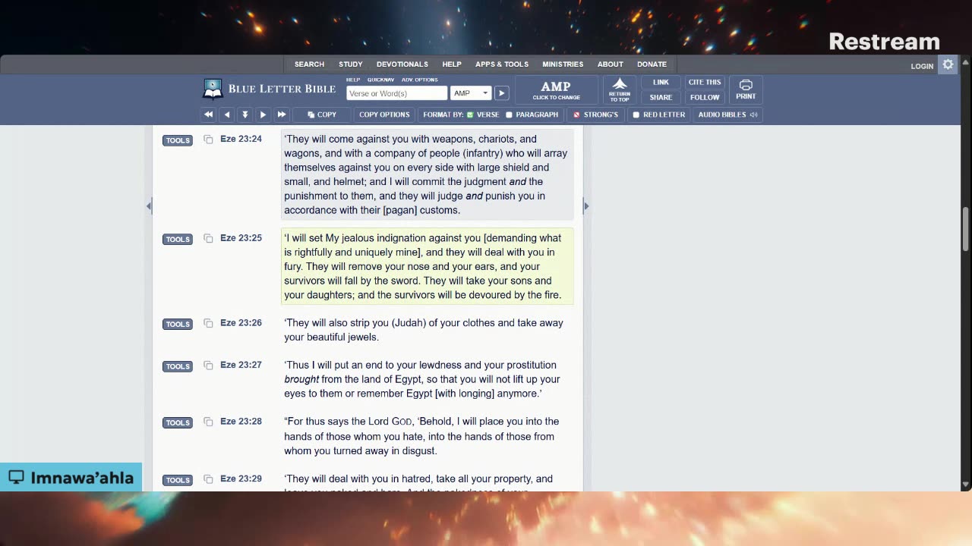
Task: Toggle Strong's numbers
Action: pos(595,115)
